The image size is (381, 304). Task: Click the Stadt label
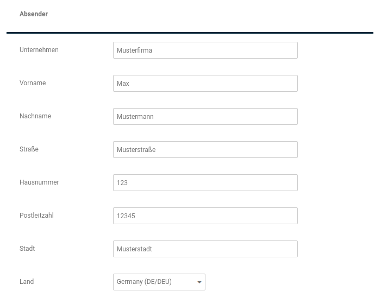(27, 249)
